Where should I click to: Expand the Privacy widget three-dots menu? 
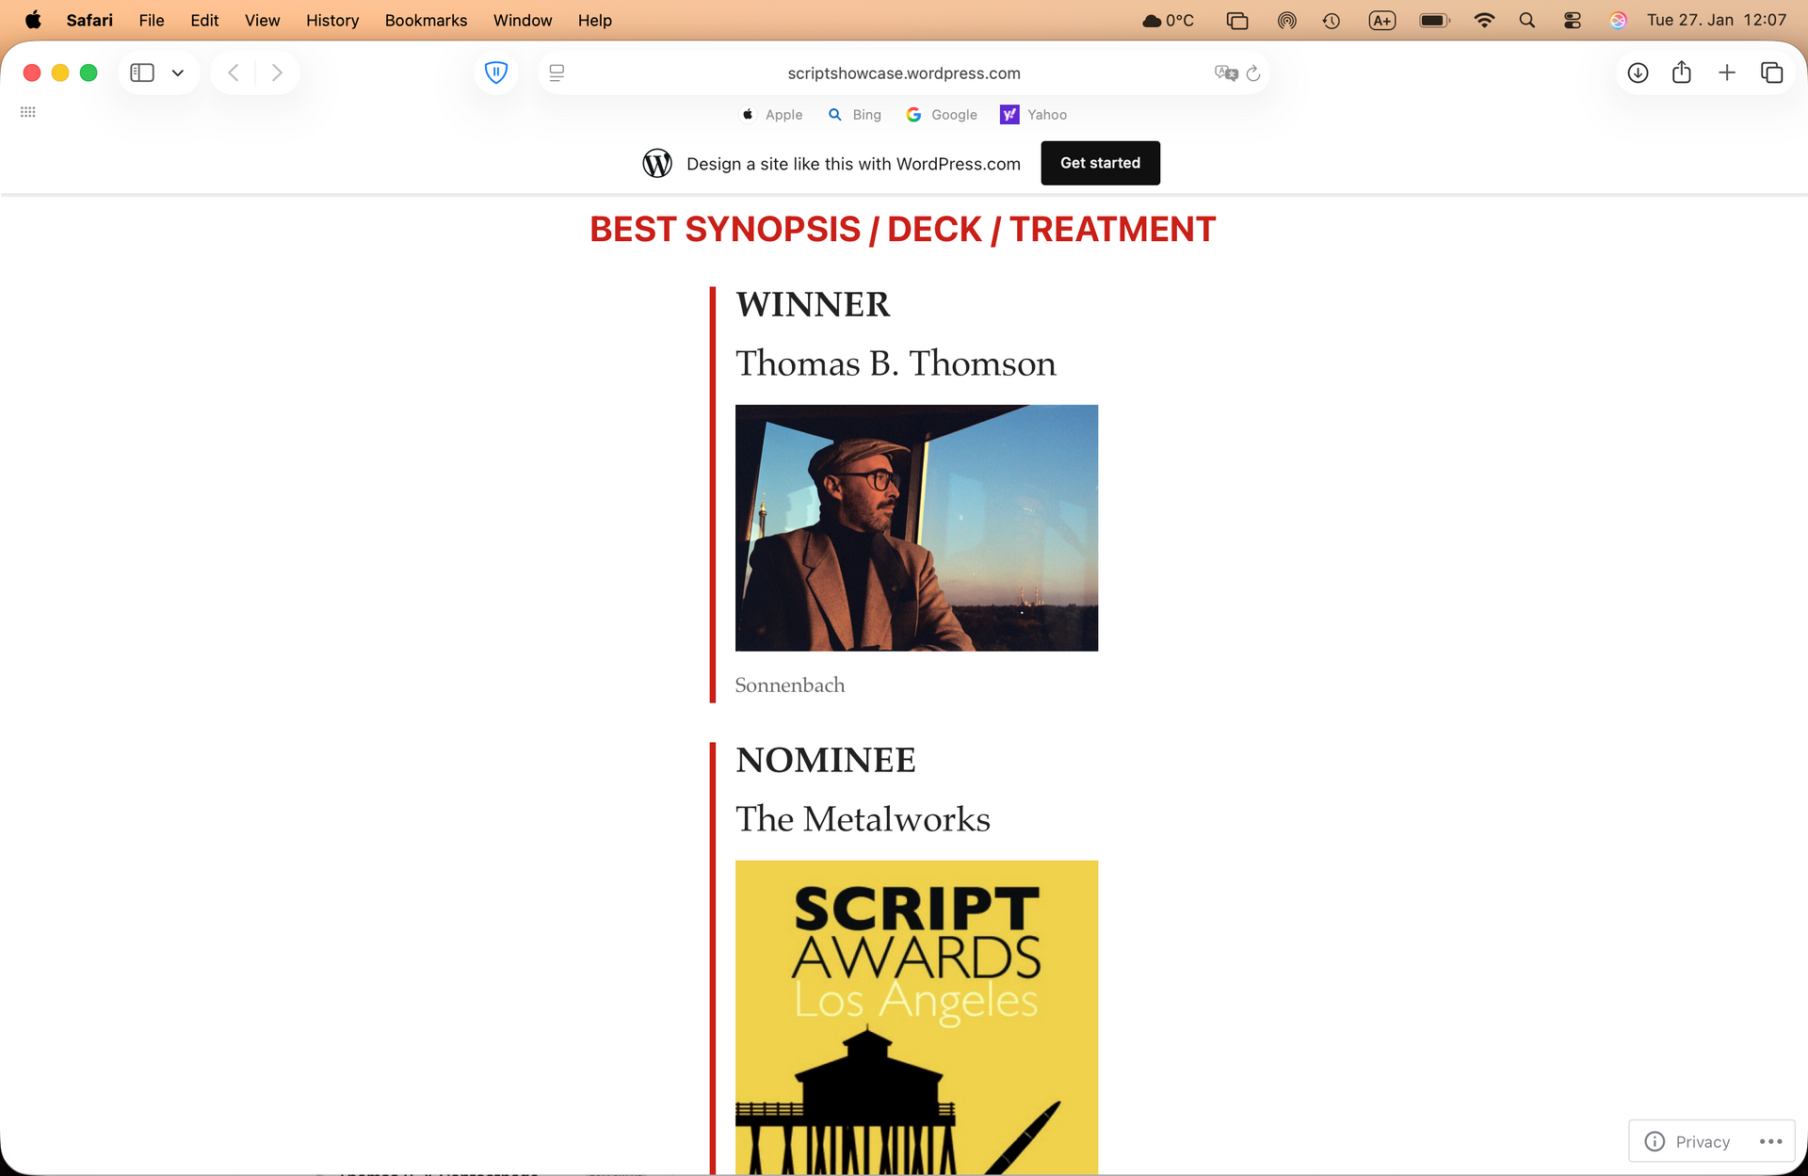click(1770, 1141)
